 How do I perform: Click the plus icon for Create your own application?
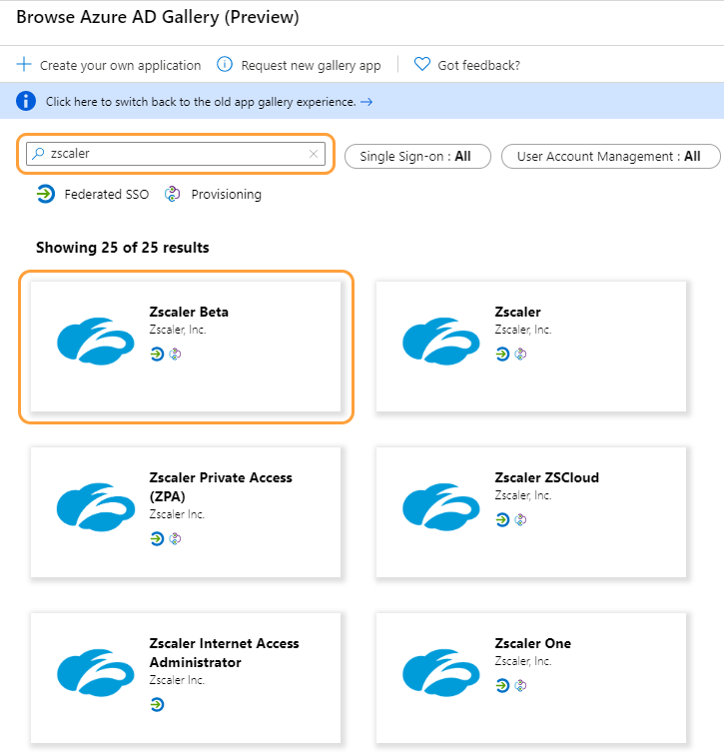point(24,65)
